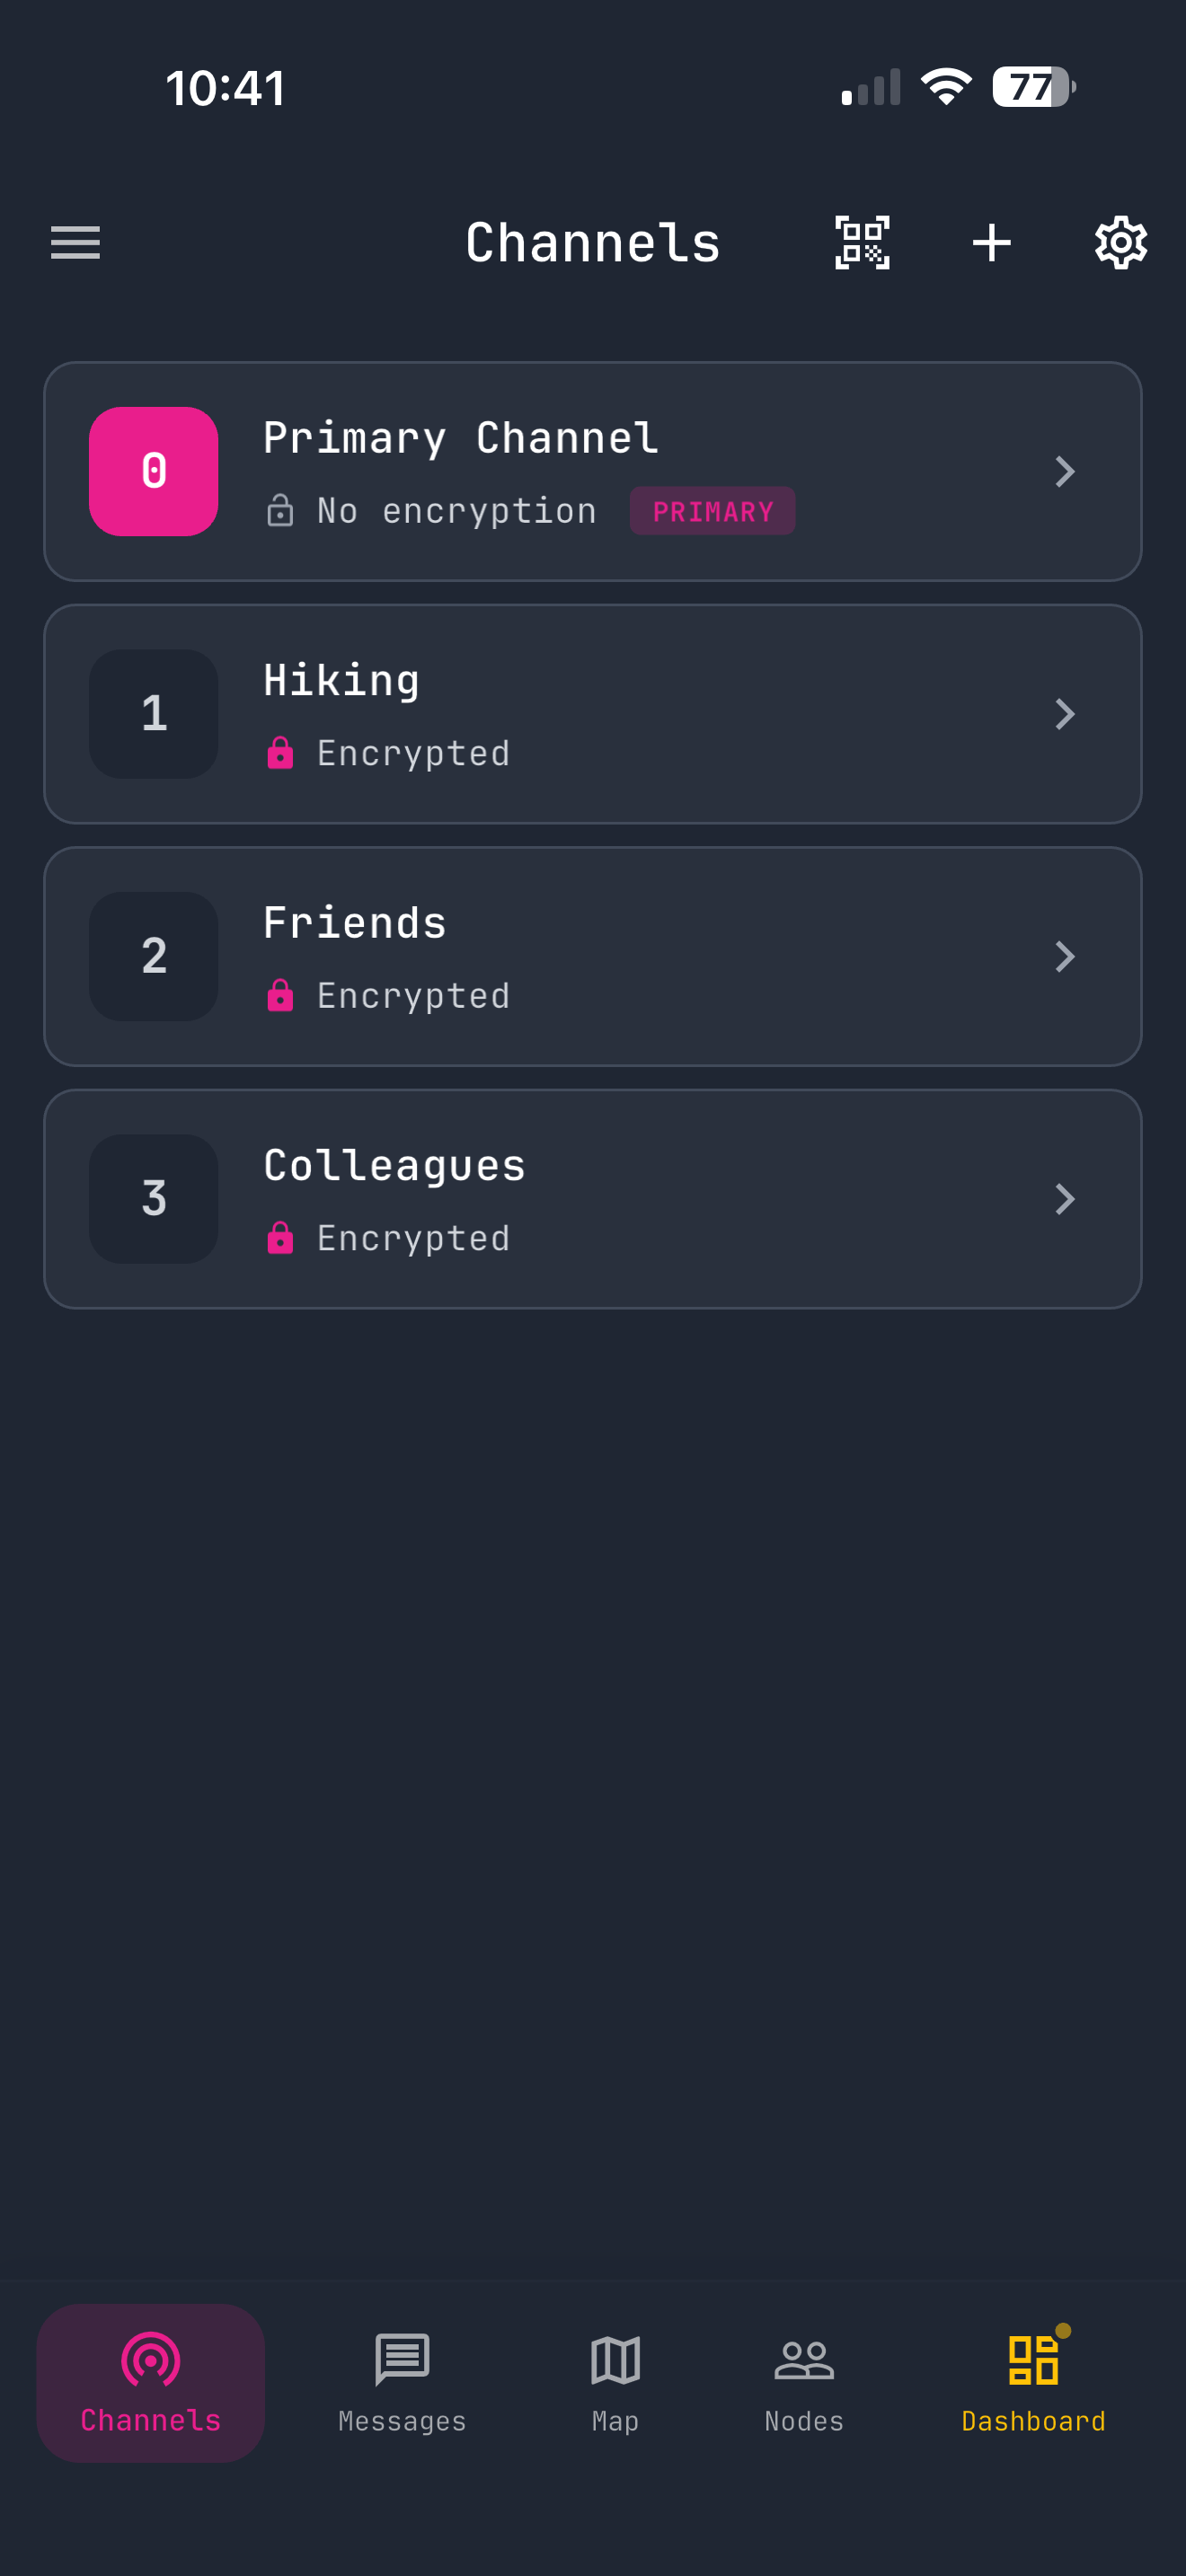Open the Colleagues channel name
The image size is (1186, 2576).
tap(394, 1166)
